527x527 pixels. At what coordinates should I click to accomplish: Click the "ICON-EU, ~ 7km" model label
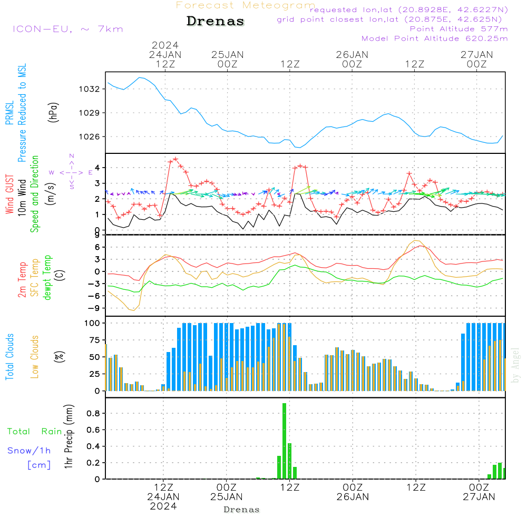click(x=68, y=29)
